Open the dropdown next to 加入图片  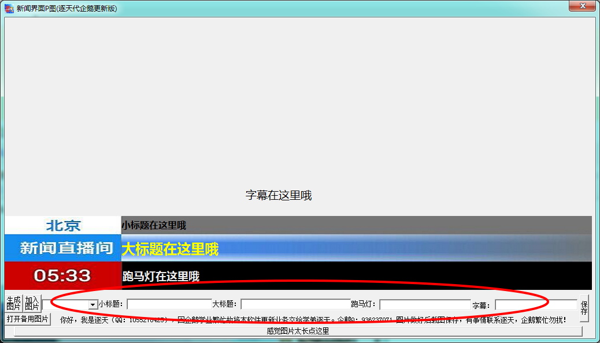click(92, 305)
